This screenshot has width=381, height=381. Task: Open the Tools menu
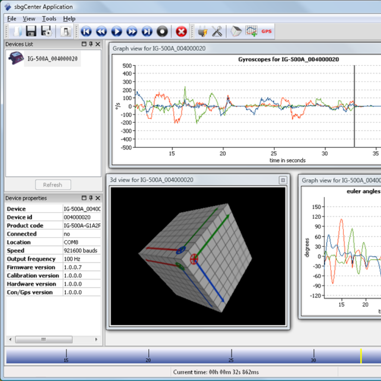pyautogui.click(x=49, y=19)
